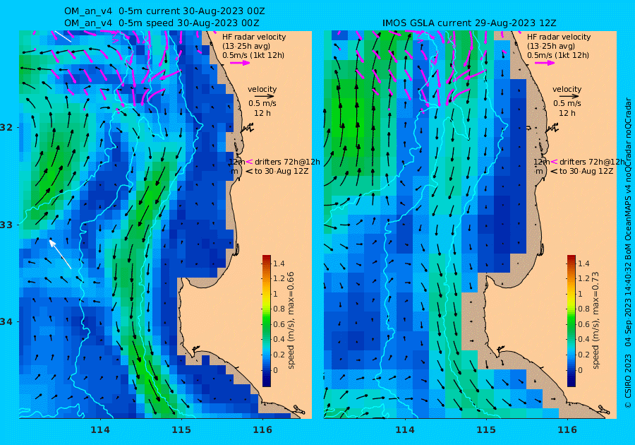The width and height of the screenshot is (635, 445).
Task: Click latitude 33 axis label
Action: click(6, 225)
